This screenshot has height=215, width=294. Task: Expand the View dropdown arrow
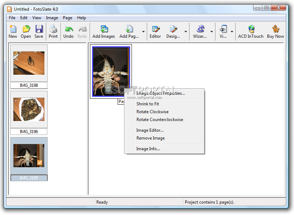tap(232, 32)
